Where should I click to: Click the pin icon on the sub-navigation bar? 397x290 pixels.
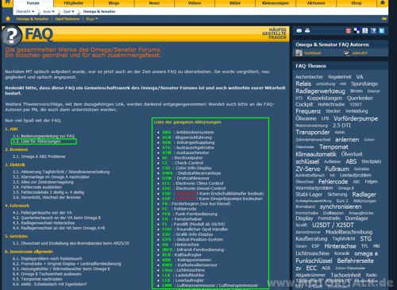point(384,19)
